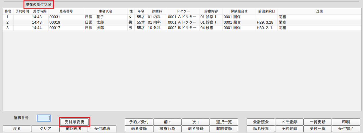Click reception time 14:44

[x=36, y=28]
